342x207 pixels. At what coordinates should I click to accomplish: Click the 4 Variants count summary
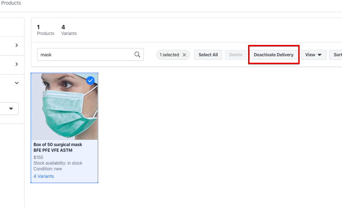pos(69,30)
